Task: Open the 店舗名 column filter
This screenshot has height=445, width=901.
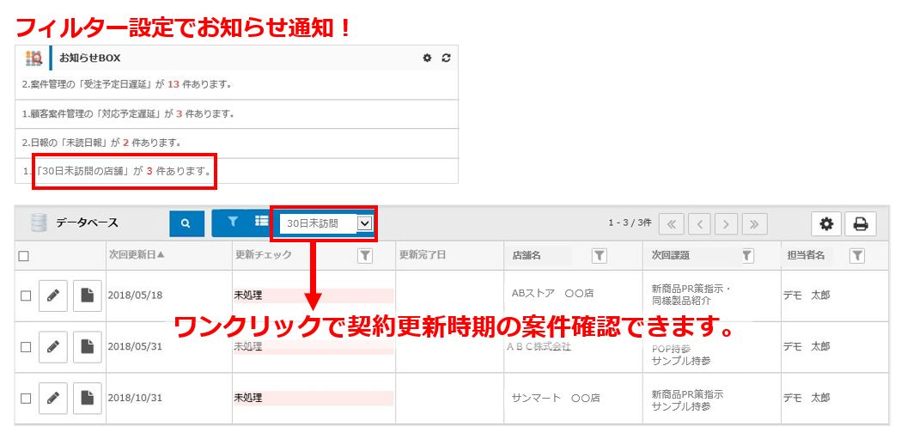Action: (599, 256)
